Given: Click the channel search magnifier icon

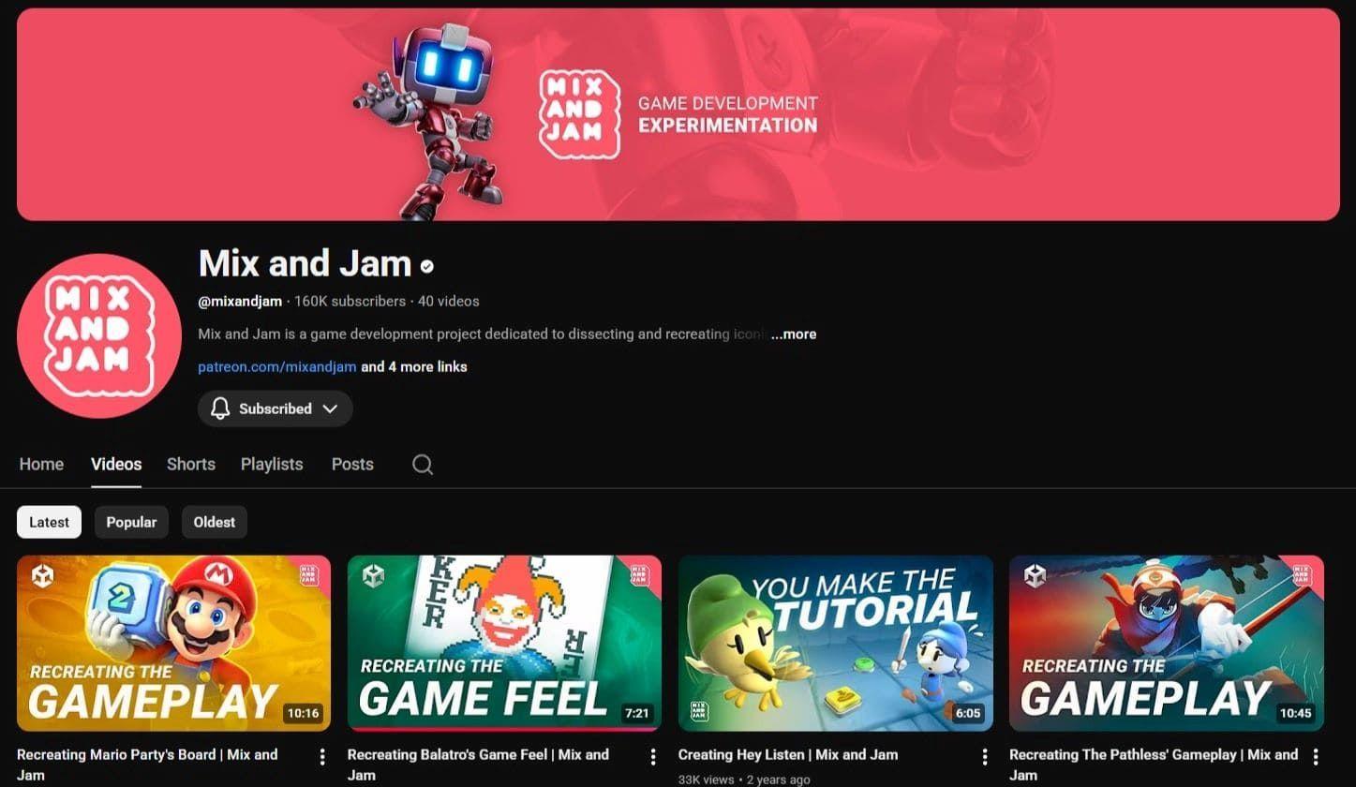Looking at the screenshot, I should (x=423, y=465).
